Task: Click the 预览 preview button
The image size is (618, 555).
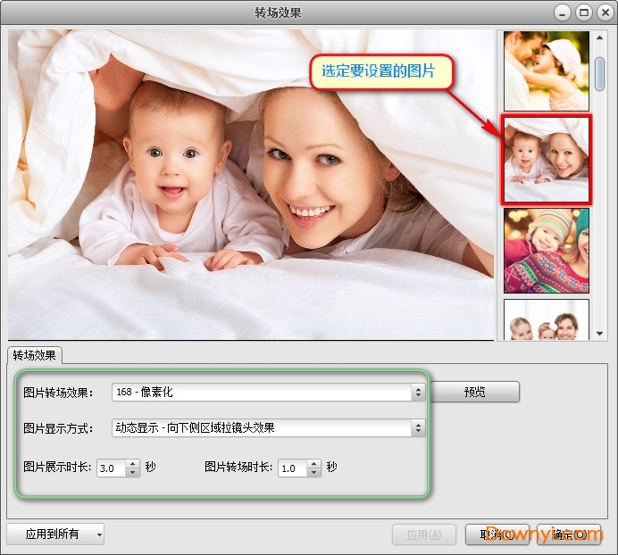Action: tap(474, 392)
